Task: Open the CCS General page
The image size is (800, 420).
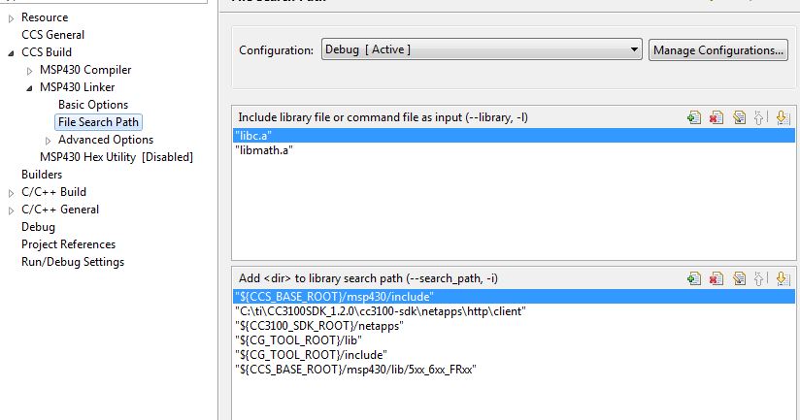Action: (x=53, y=35)
